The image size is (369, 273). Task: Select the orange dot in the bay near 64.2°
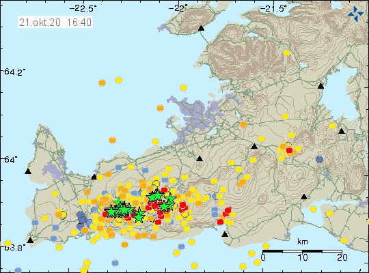point(102,83)
